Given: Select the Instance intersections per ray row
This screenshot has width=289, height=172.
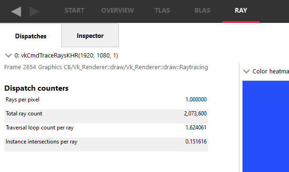Looking at the screenshot, I should (x=106, y=144).
